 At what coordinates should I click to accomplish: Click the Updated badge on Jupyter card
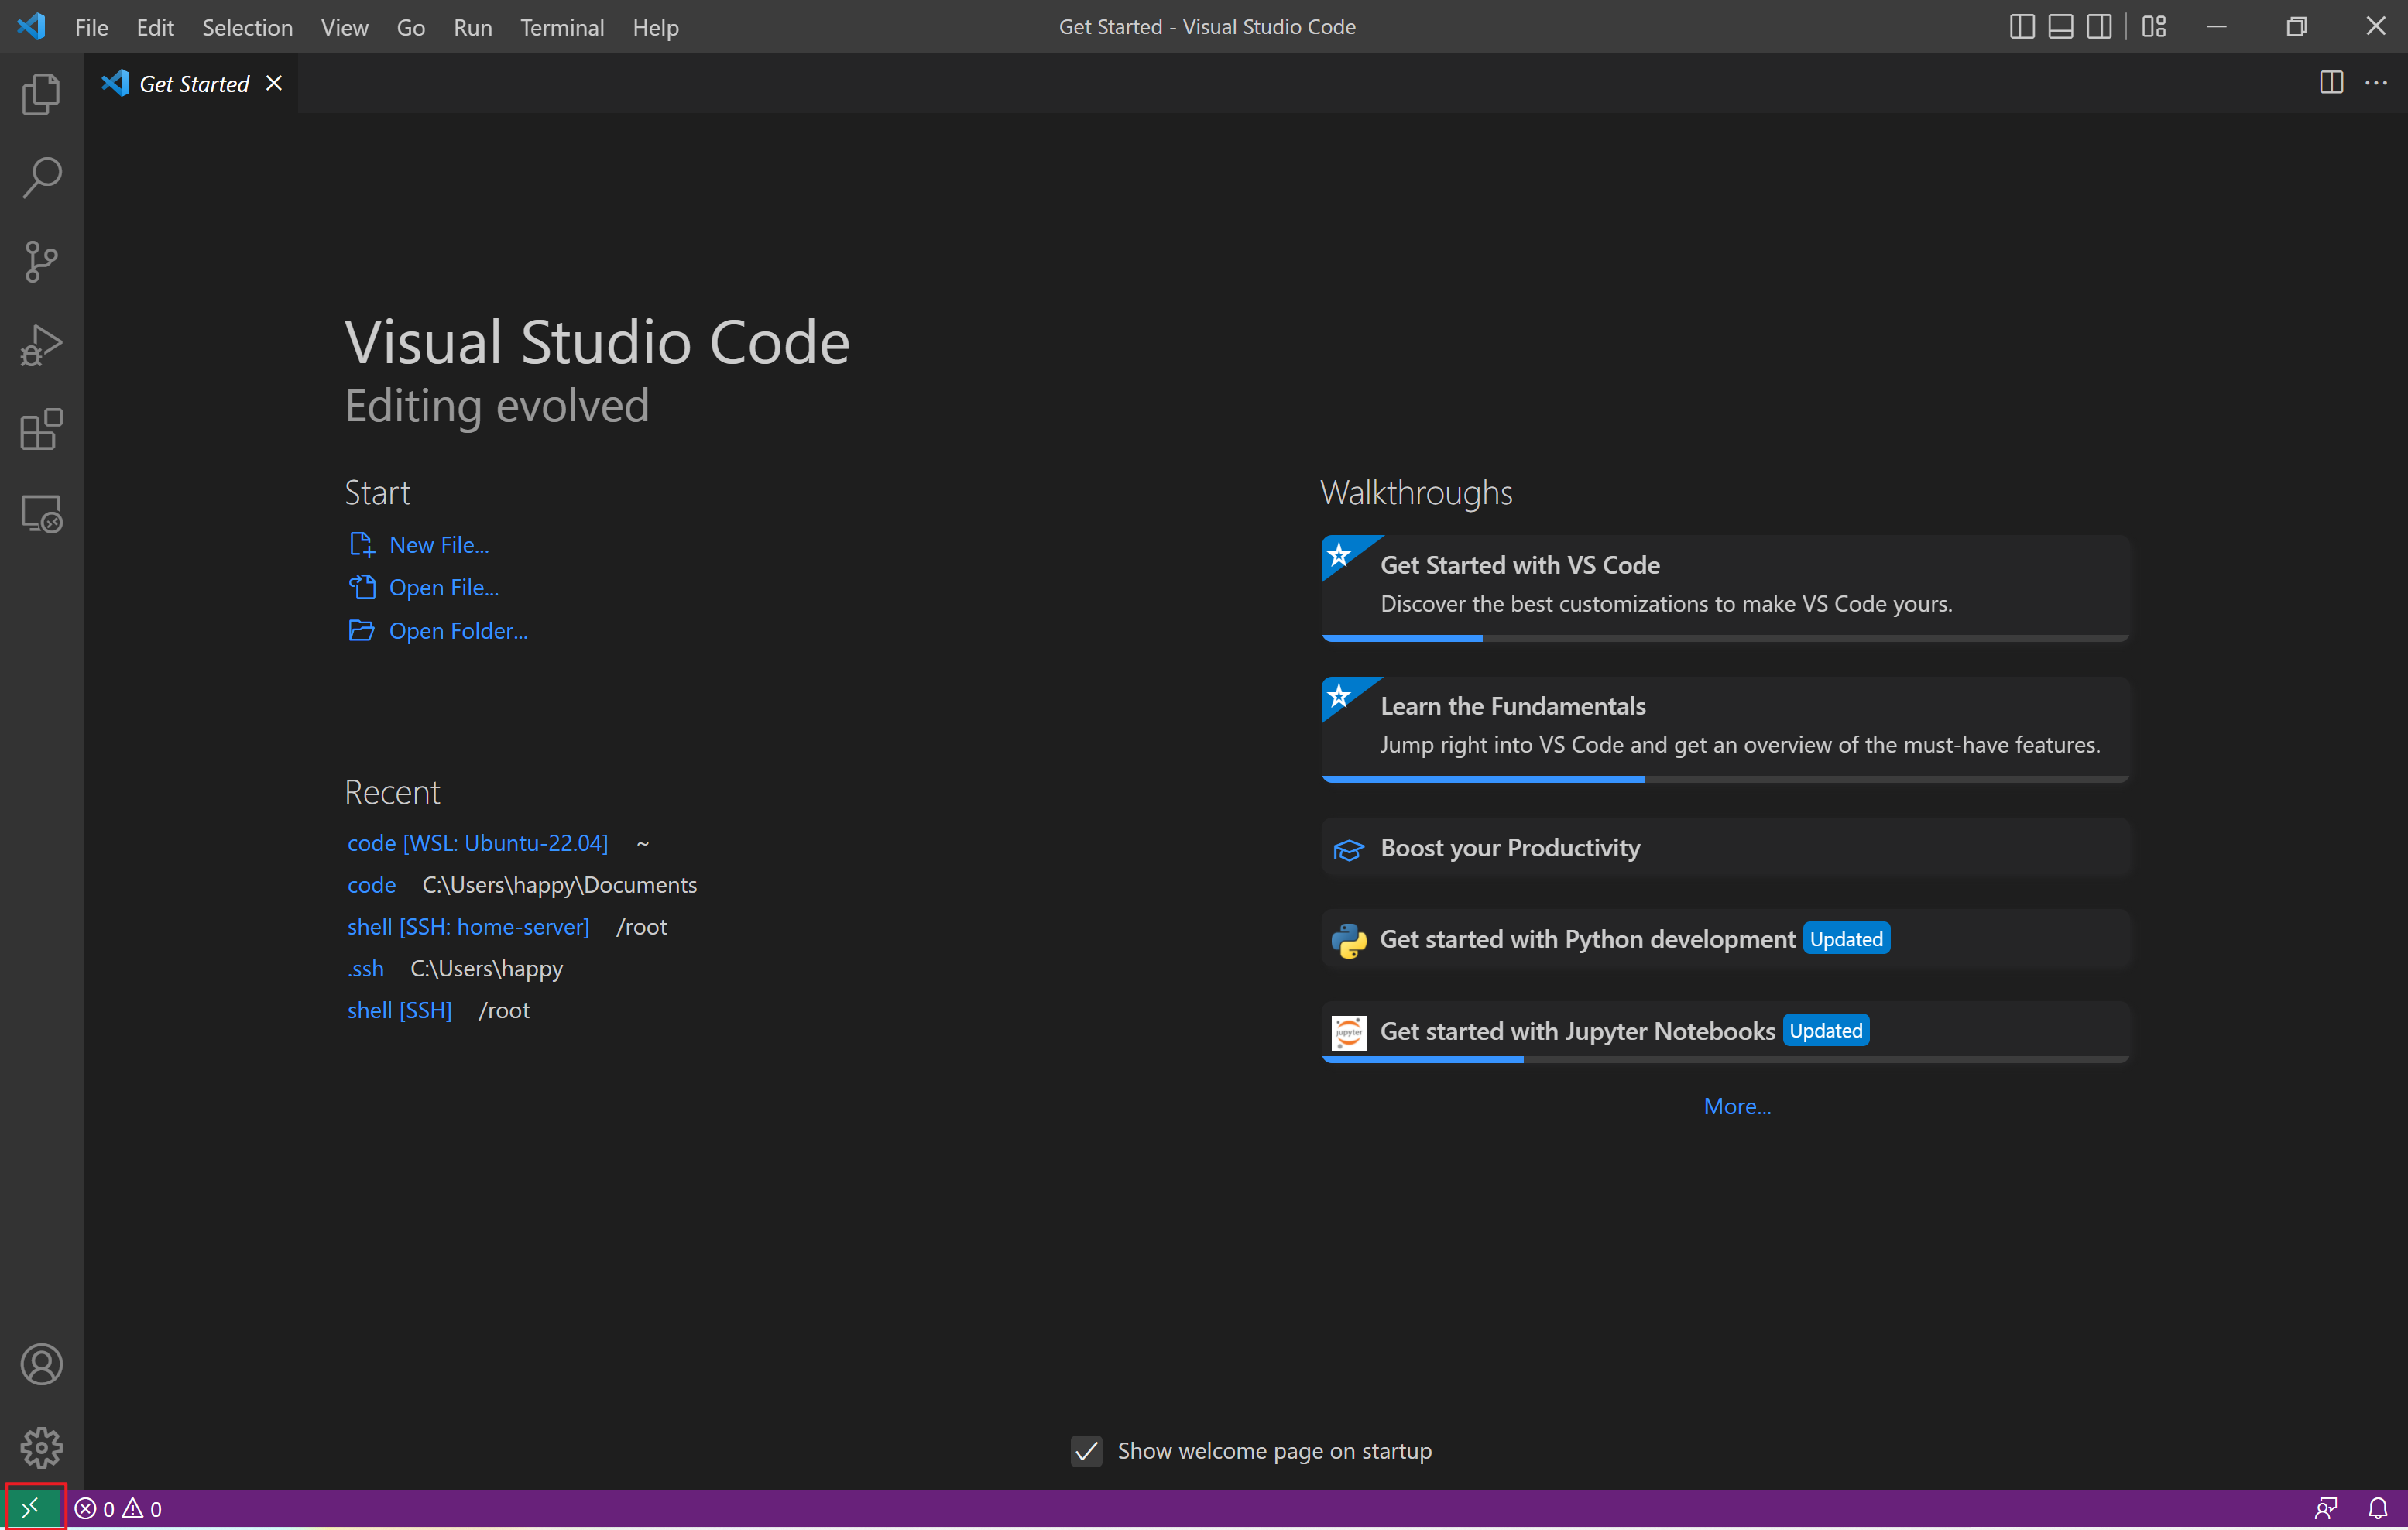tap(1826, 1030)
